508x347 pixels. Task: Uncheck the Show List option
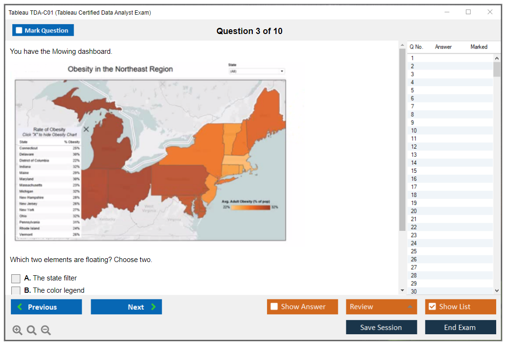pos(432,307)
